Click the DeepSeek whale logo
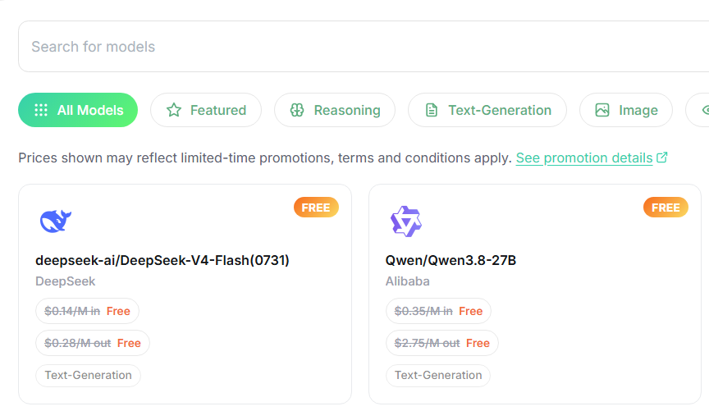 tap(56, 221)
